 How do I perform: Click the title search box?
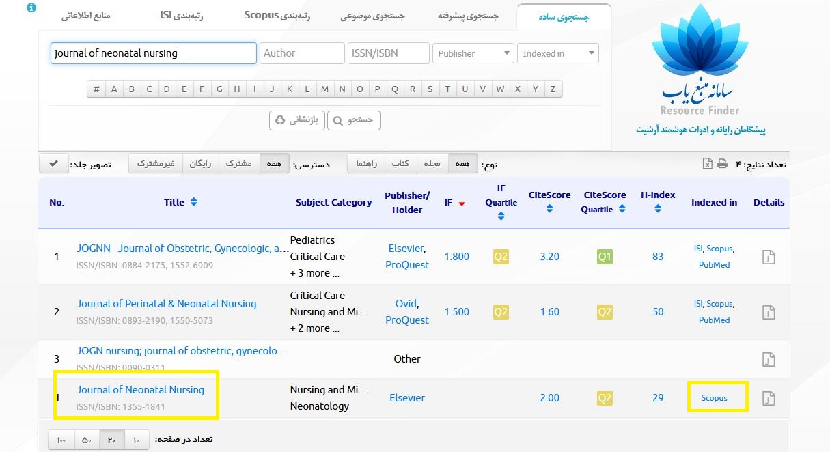[154, 53]
